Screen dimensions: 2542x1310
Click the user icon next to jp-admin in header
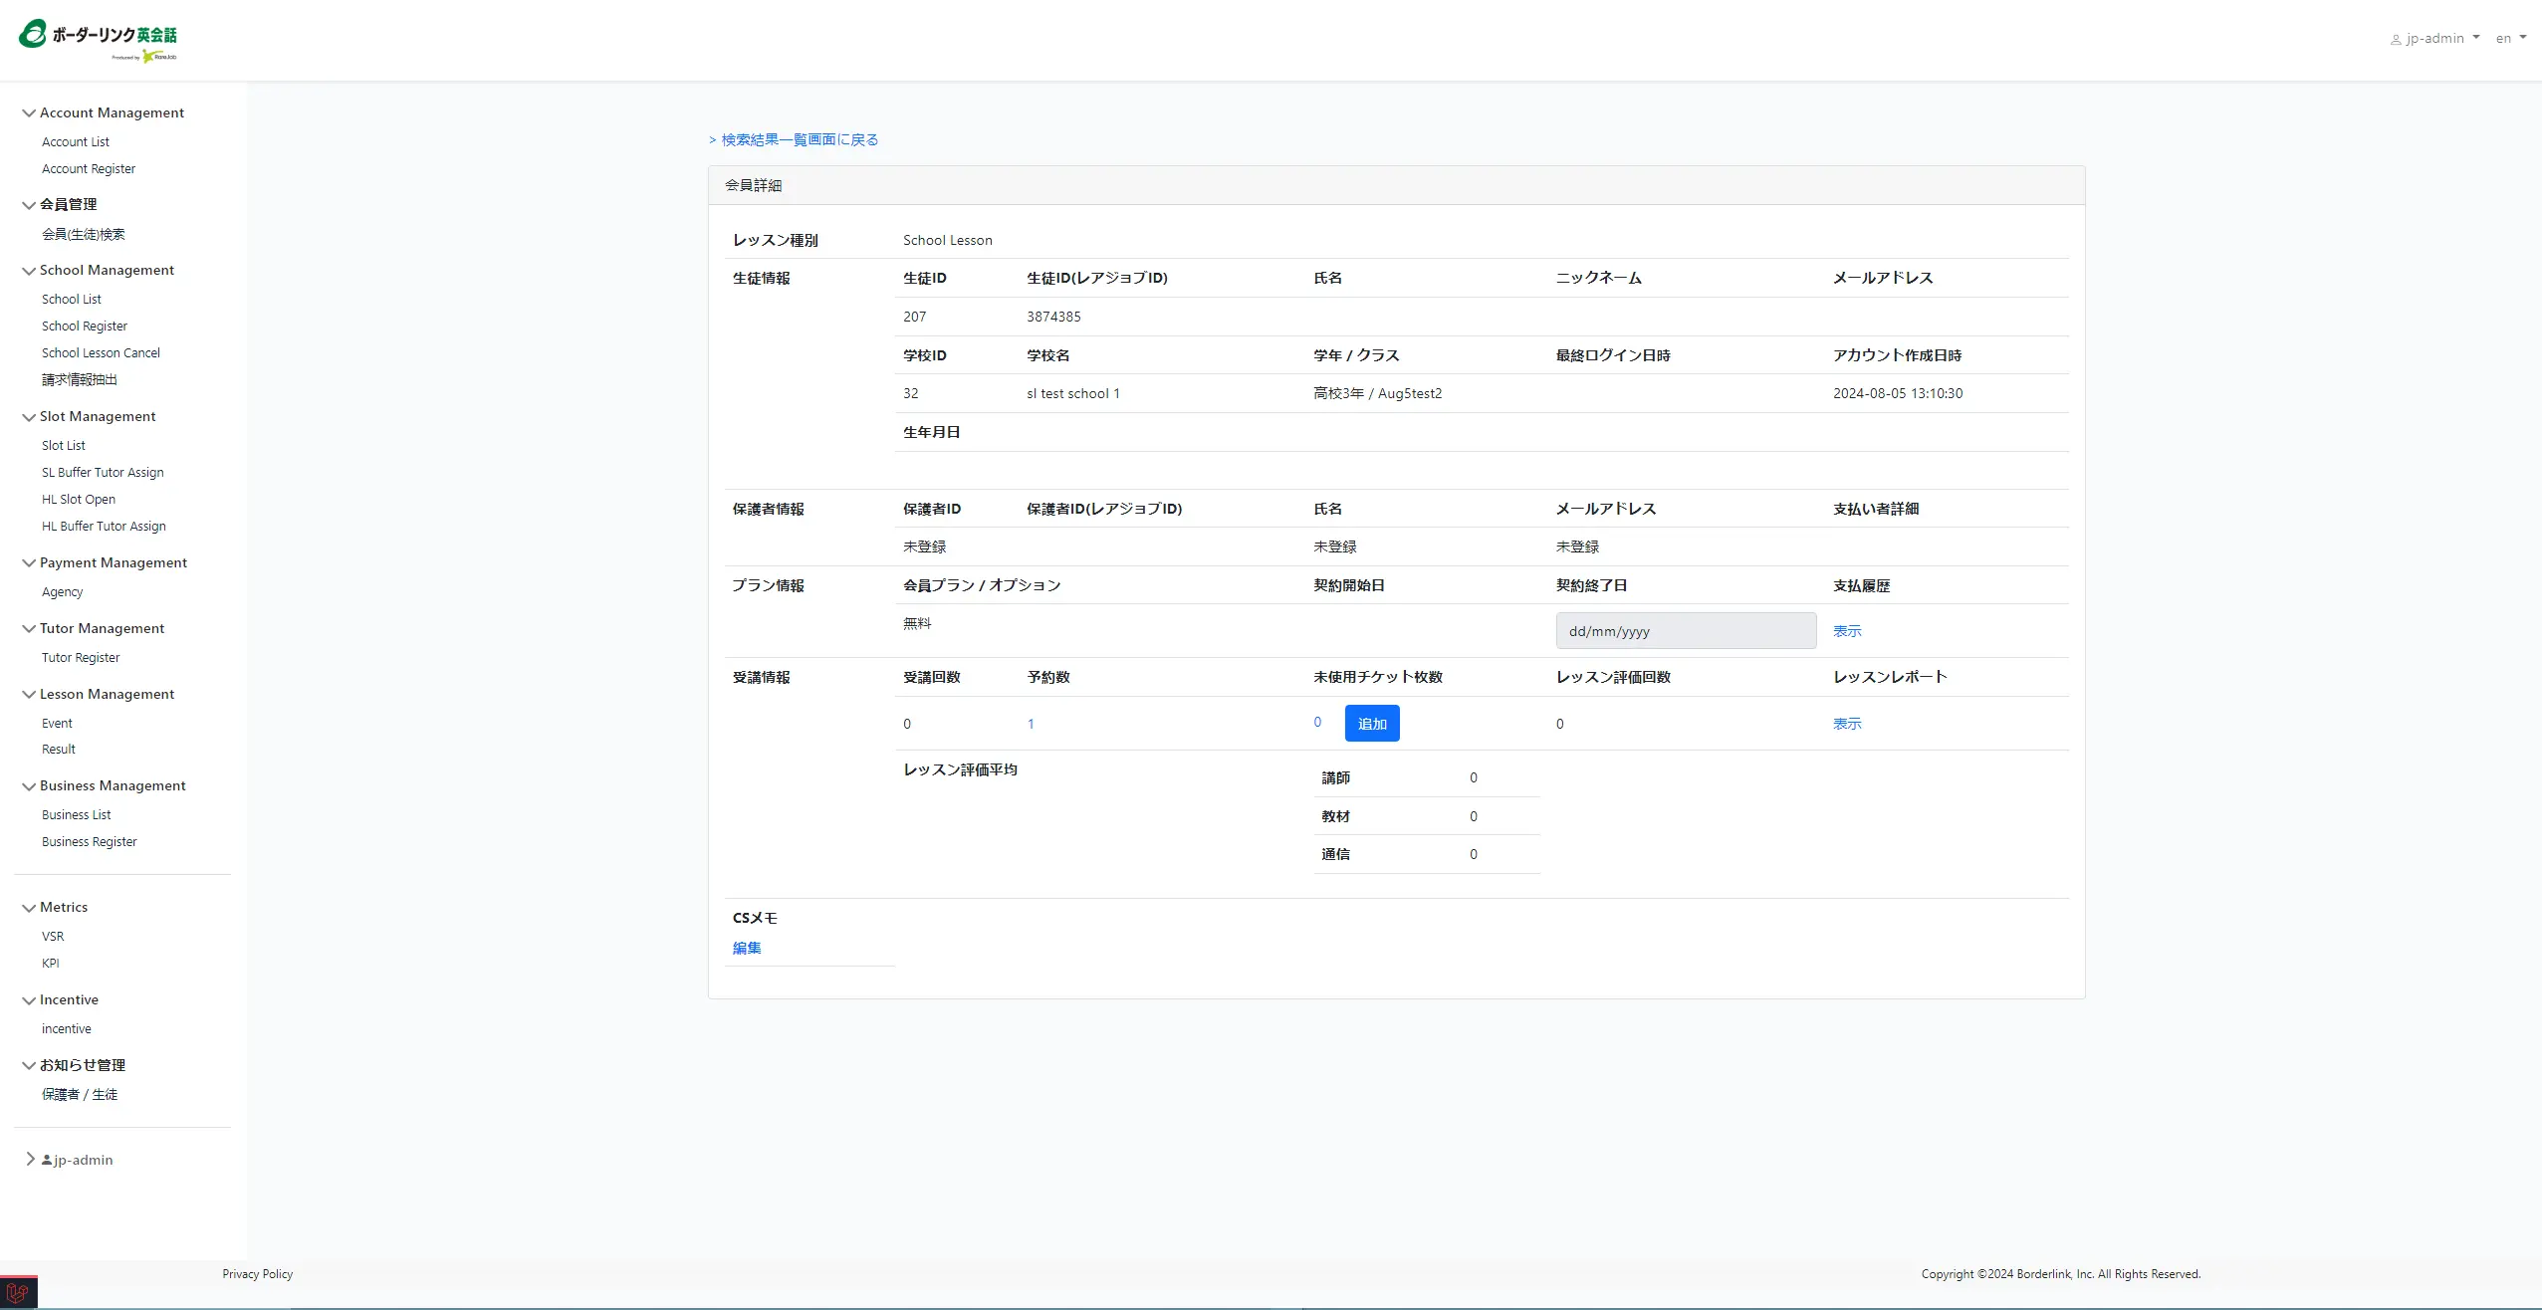click(2395, 40)
